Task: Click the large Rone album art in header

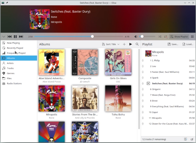Action: [x=40, y=19]
